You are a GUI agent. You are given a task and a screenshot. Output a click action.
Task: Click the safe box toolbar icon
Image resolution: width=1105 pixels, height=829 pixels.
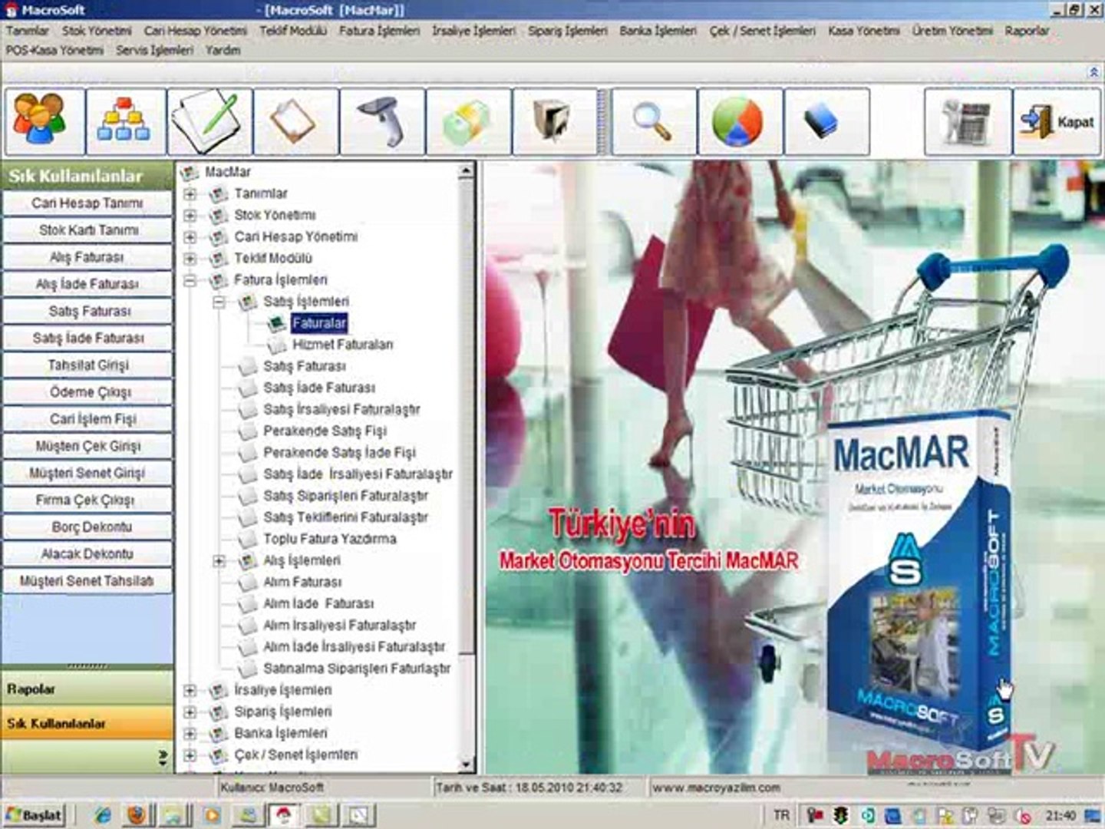555,122
